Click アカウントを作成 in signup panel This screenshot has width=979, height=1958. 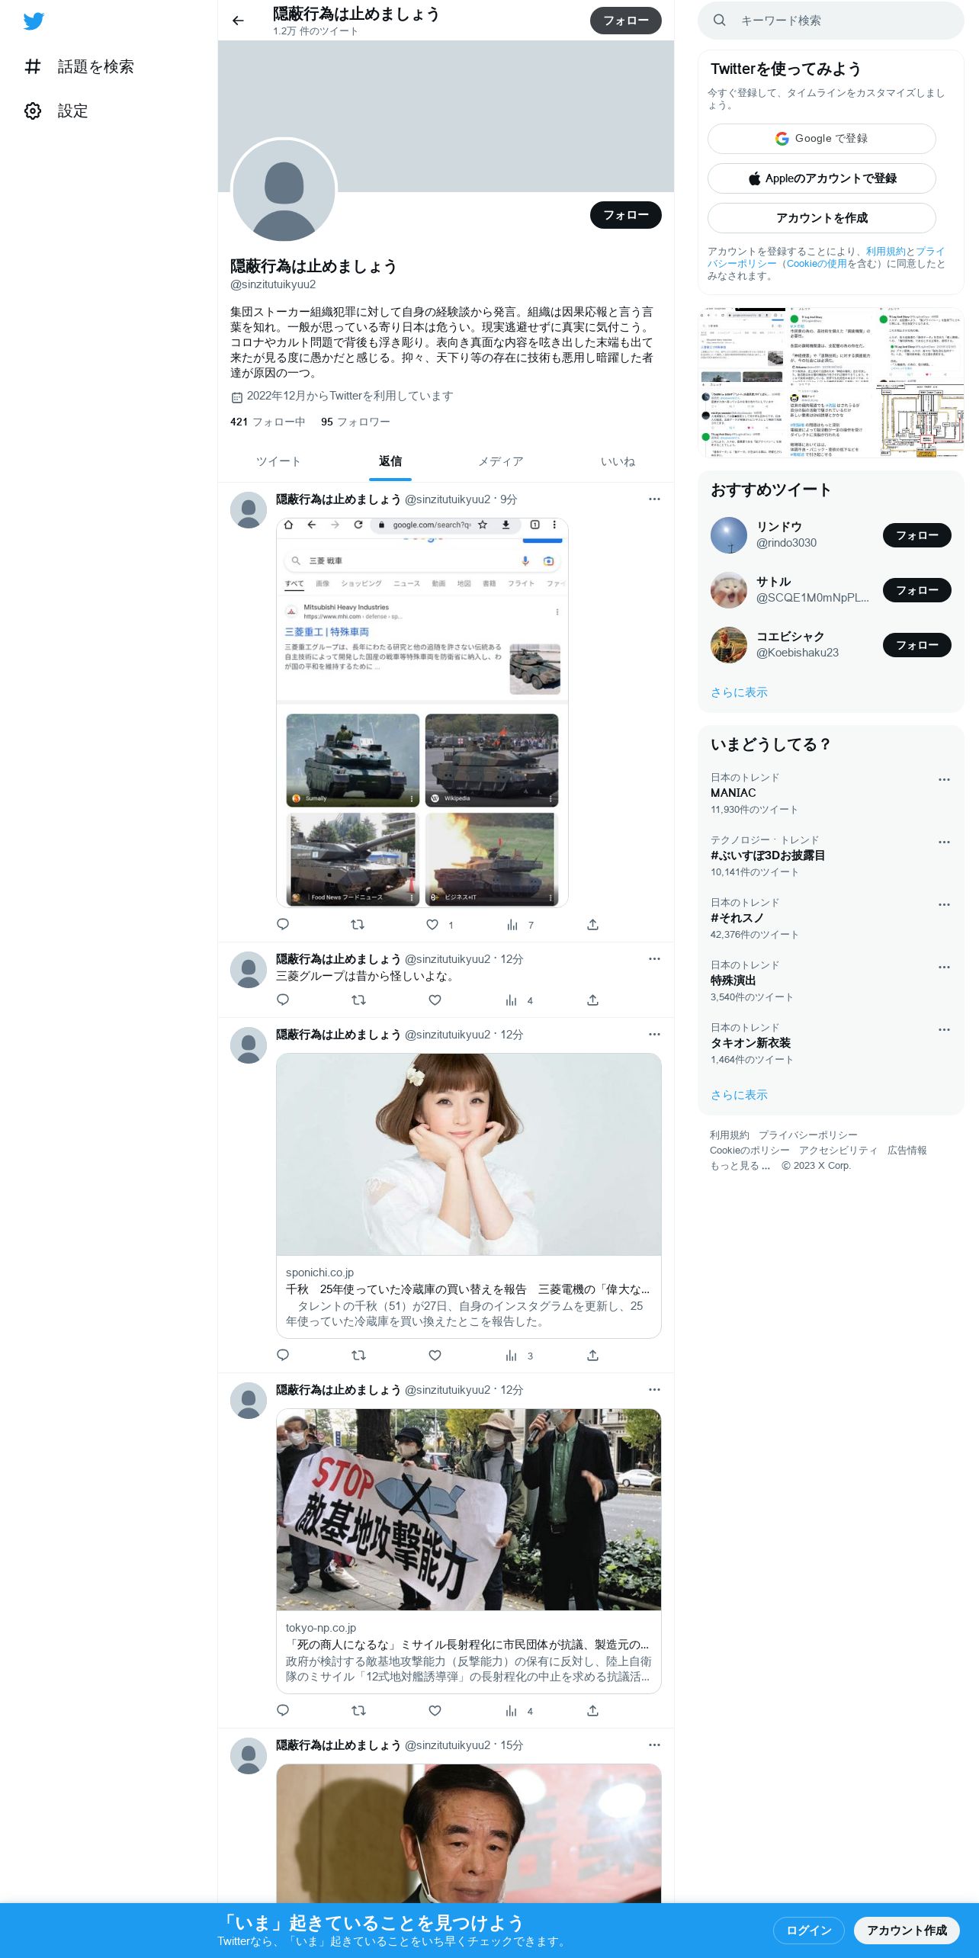[x=821, y=218]
